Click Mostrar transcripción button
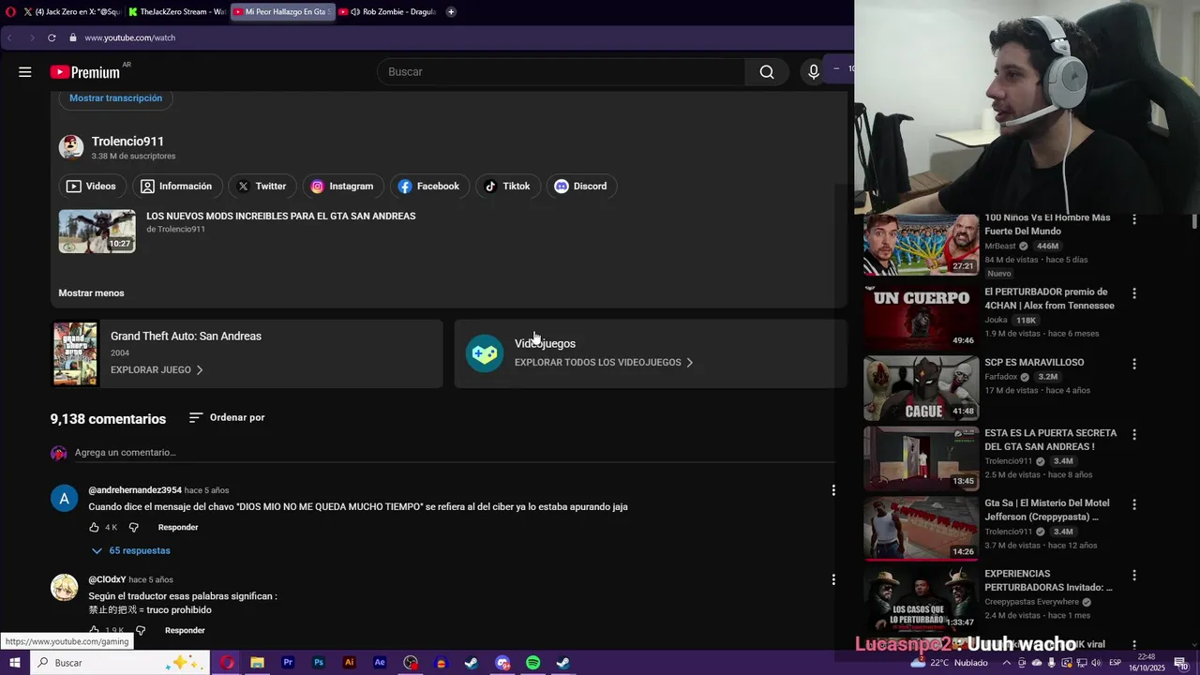The image size is (1200, 675). (115, 98)
